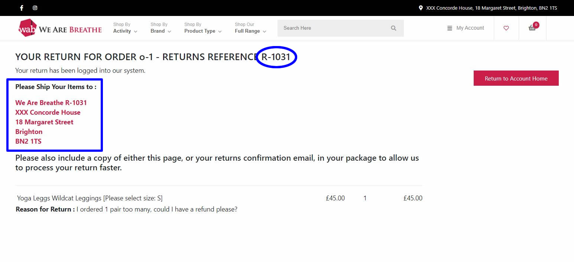Image resolution: width=574 pixels, height=262 pixels.
Task: Open the Facebook social icon
Action: tap(22, 8)
